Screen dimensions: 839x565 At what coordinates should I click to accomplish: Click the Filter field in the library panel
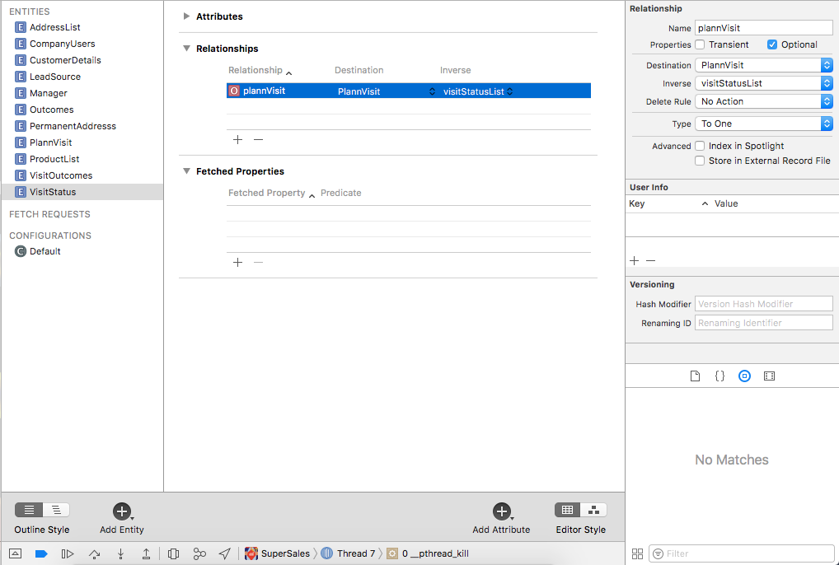click(742, 553)
